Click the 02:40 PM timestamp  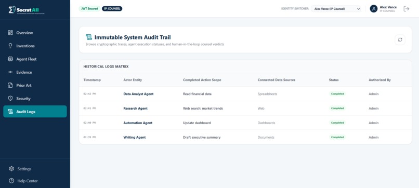click(89, 123)
